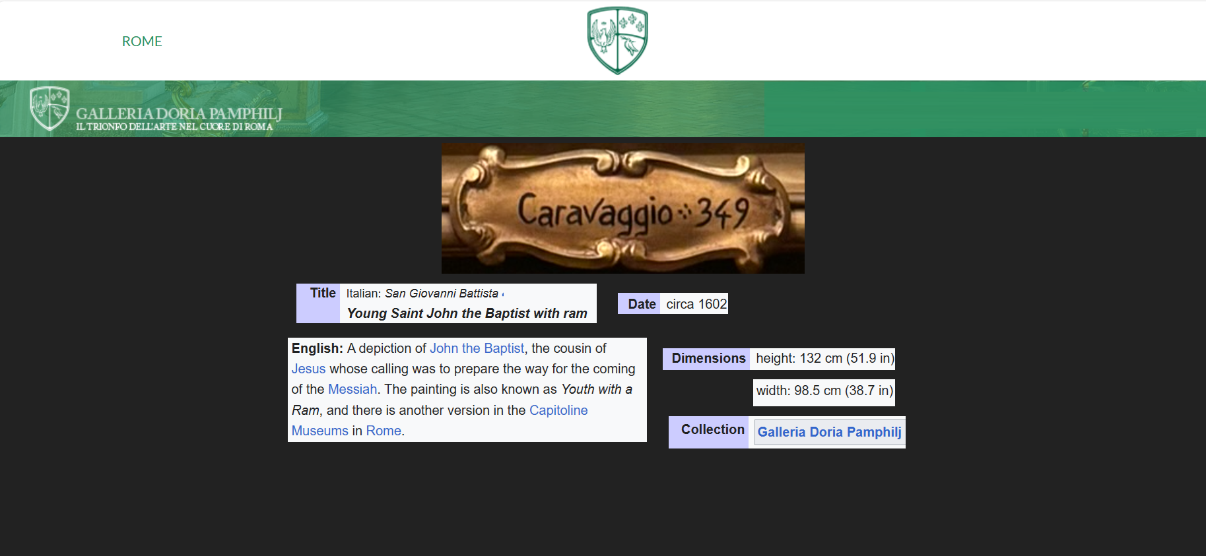Follow the Rome link in the description
The image size is (1206, 556).
coord(384,431)
